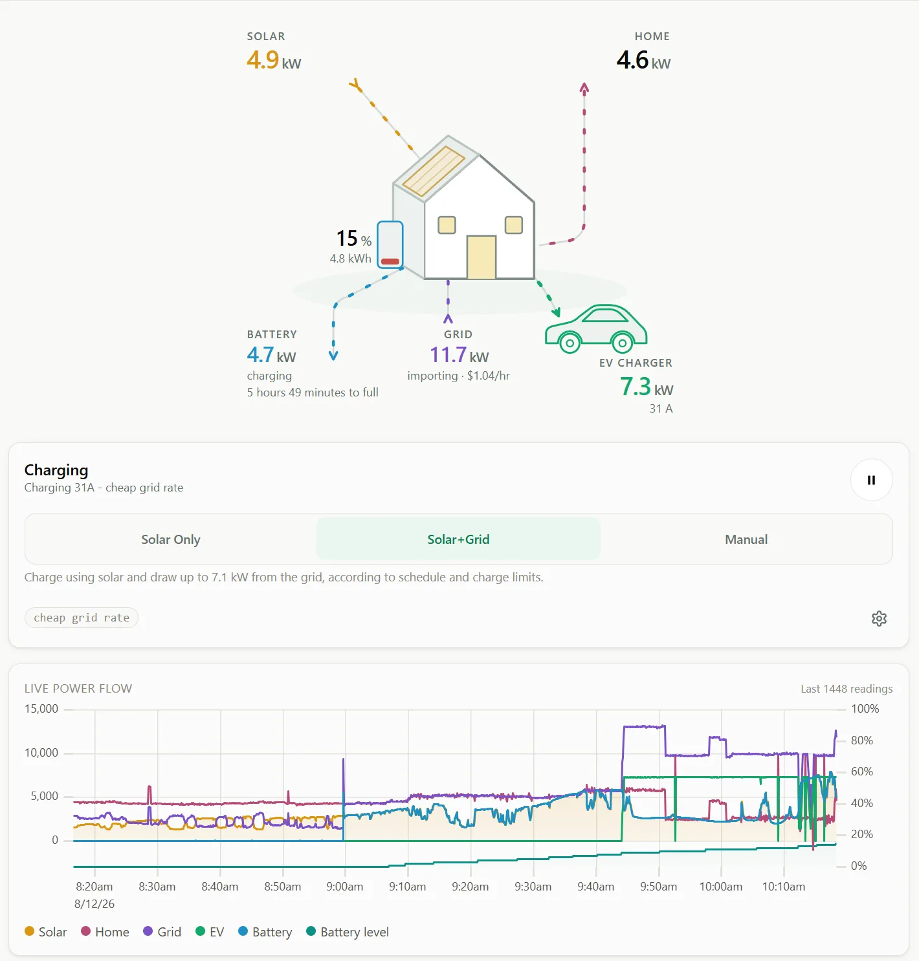Screen dimensions: 919x961
Task: Click the green EV car icon
Action: [596, 329]
